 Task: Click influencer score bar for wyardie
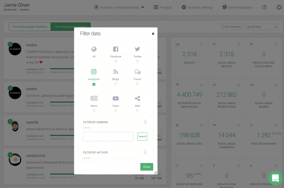click(62, 135)
